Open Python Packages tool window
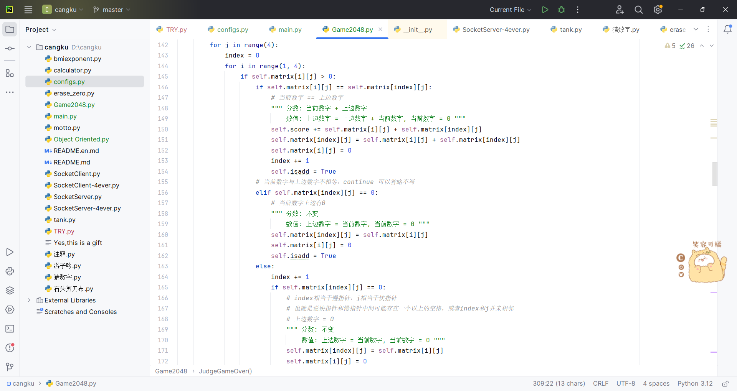The image size is (737, 391). [x=10, y=271]
